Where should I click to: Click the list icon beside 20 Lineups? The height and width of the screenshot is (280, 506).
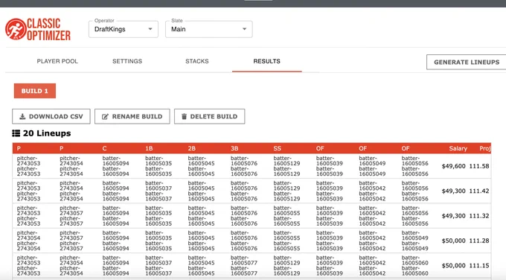coord(16,133)
